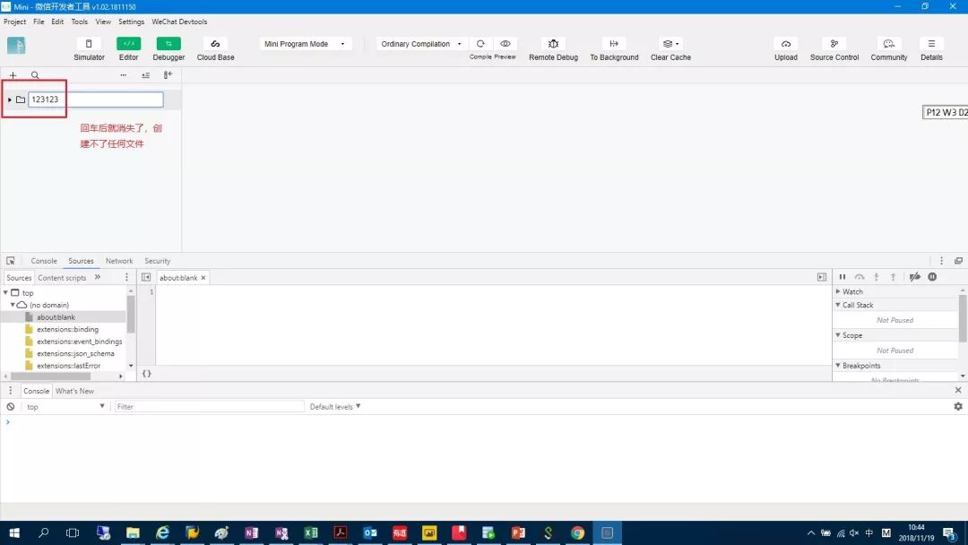
Task: Switch to devtools Console tab
Action: click(44, 261)
